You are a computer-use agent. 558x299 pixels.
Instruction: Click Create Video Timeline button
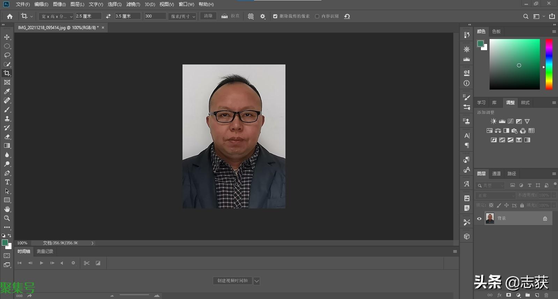(232, 281)
